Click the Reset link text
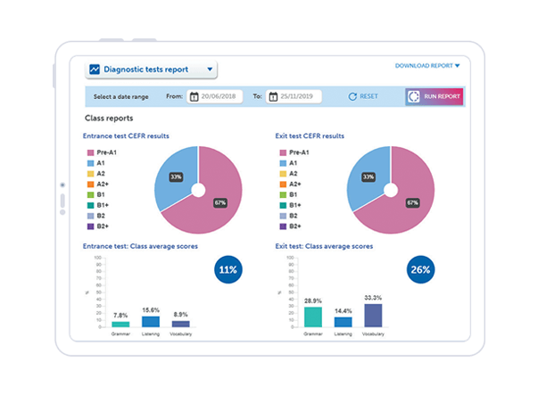538x395 pixels. 368,96
